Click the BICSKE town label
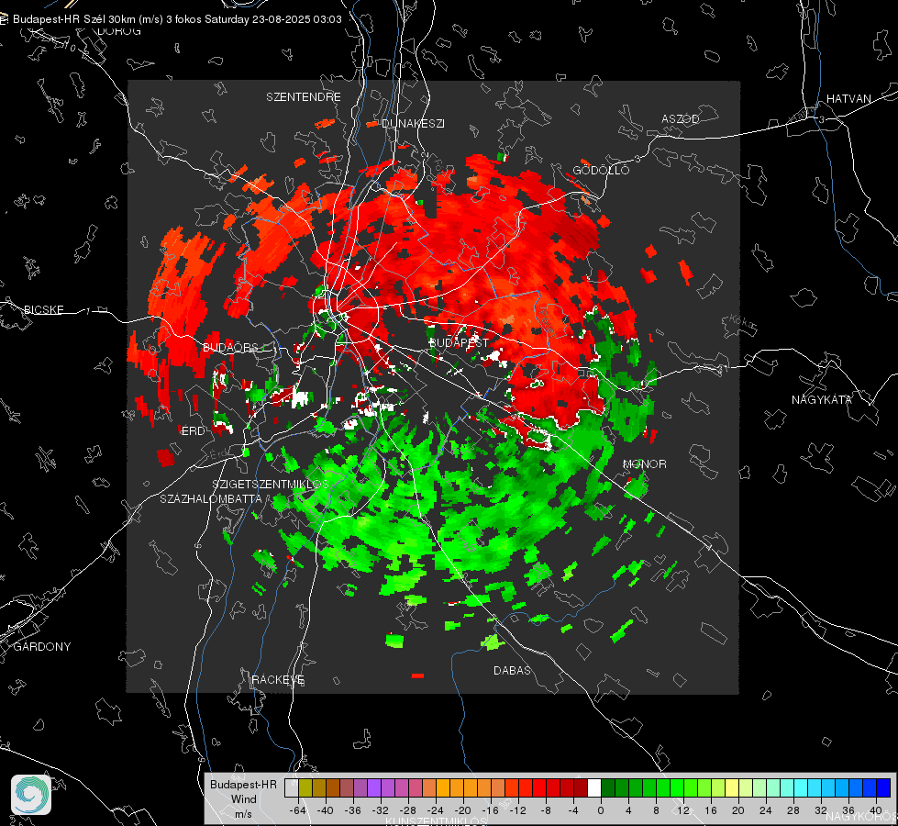This screenshot has width=898, height=826. pos(43,309)
